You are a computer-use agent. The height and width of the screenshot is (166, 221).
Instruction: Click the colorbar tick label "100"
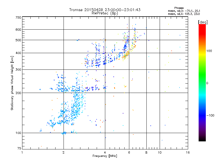pos(209,51)
